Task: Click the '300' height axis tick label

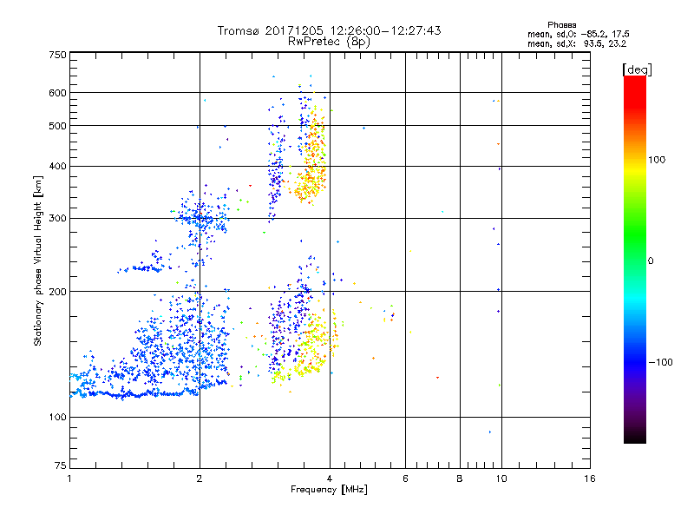Action: tap(57, 218)
